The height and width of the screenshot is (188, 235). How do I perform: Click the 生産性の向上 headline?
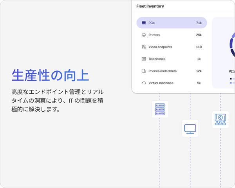click(x=50, y=75)
